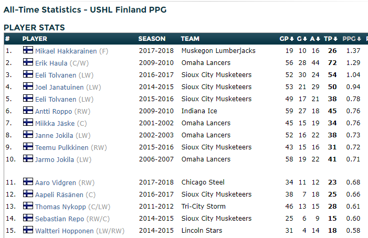Sort the table by A (assists) column

click(315, 39)
